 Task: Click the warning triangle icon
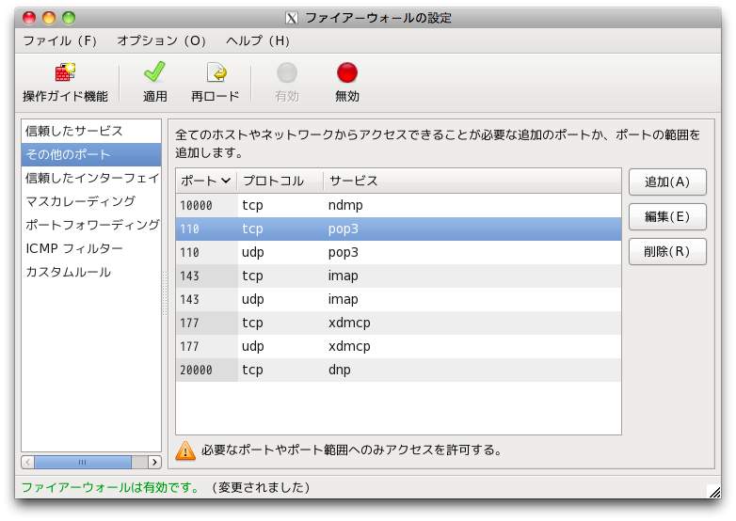[186, 450]
